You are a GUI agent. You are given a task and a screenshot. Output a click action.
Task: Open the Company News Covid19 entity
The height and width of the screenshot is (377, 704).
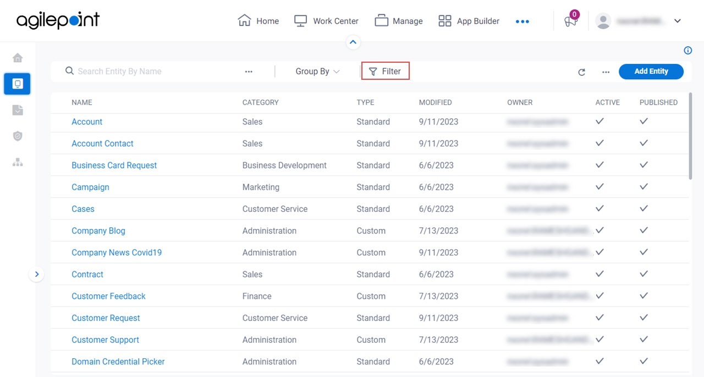click(x=117, y=253)
